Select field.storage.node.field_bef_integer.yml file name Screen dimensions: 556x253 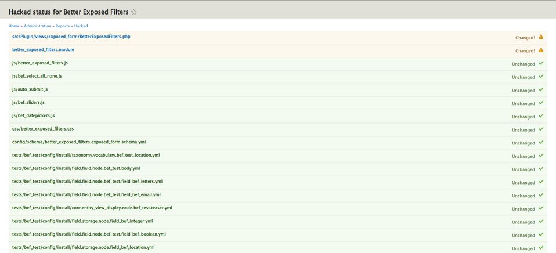point(82,221)
